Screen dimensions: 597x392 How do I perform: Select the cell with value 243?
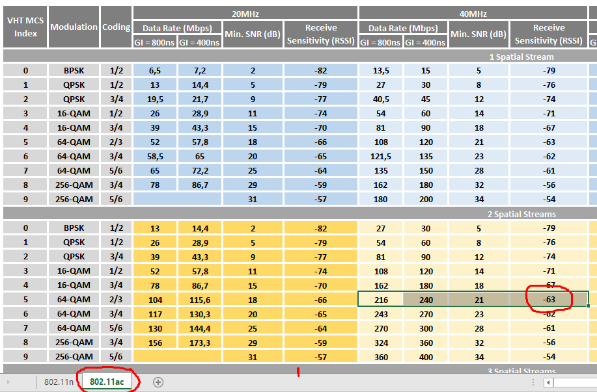click(381, 314)
